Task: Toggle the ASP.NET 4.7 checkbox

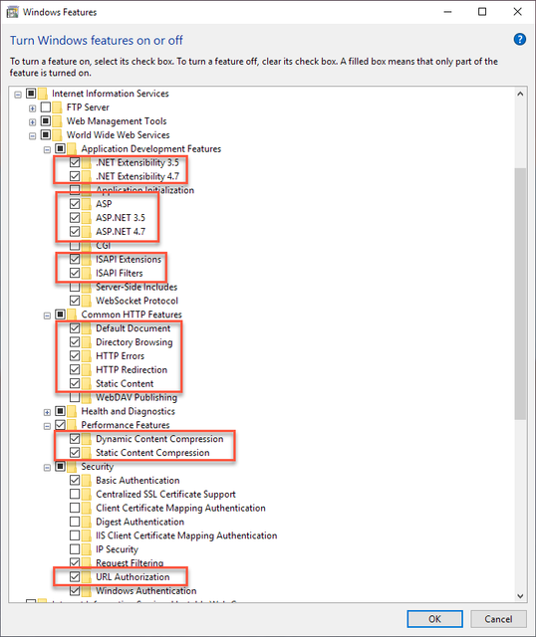Action: [x=75, y=232]
